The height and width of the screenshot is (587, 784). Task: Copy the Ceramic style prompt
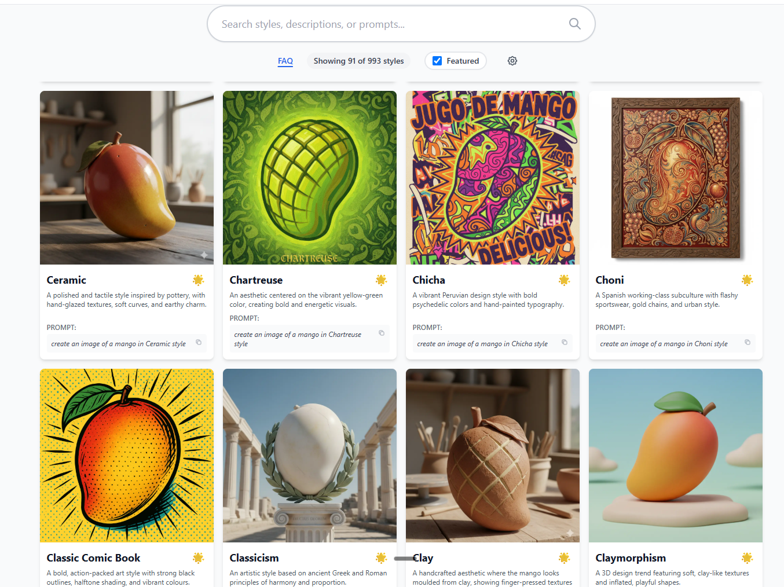(199, 343)
